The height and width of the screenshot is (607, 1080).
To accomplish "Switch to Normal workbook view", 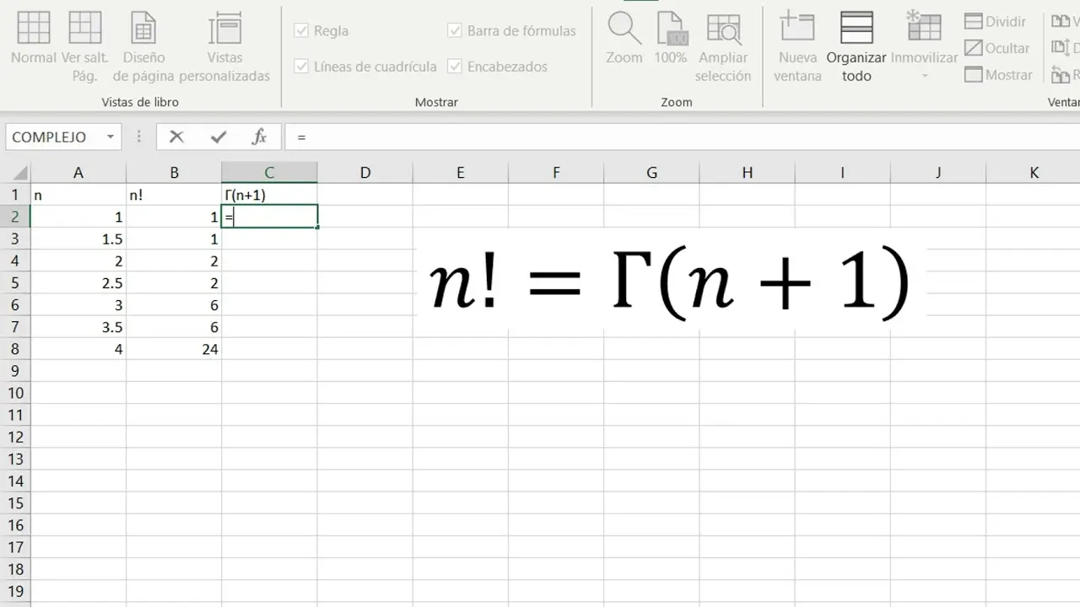I will pyautogui.click(x=34, y=38).
